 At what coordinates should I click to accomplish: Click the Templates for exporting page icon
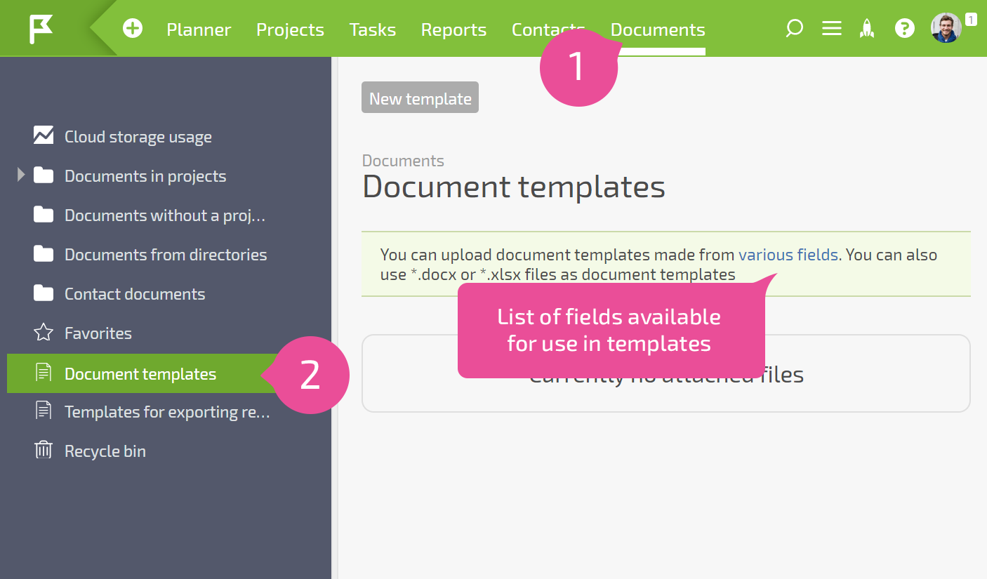click(44, 411)
